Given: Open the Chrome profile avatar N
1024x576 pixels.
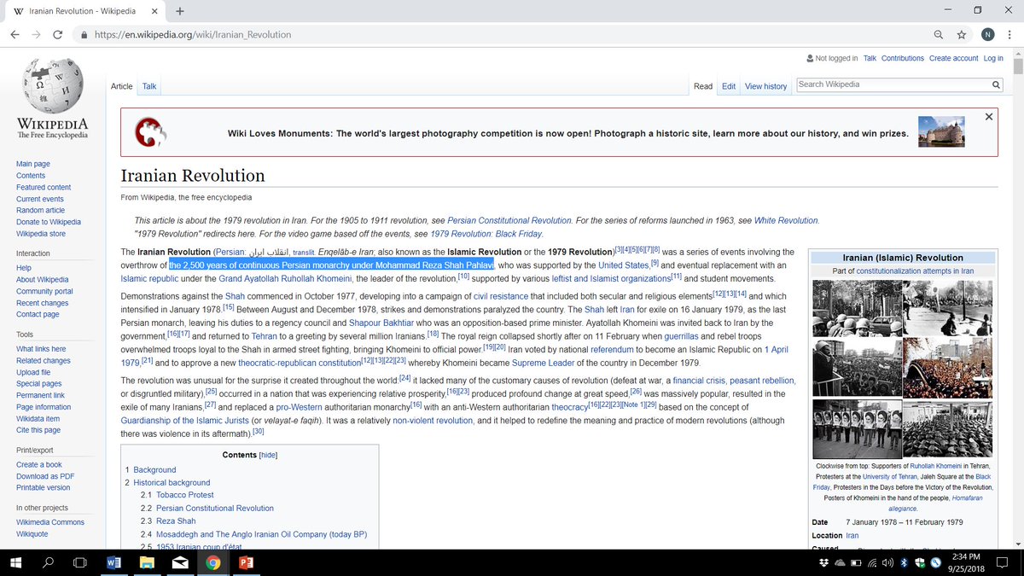Looking at the screenshot, I should (x=987, y=35).
